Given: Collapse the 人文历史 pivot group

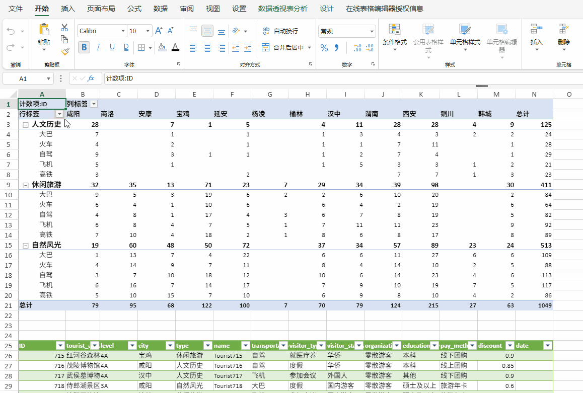Looking at the screenshot, I should [x=25, y=124].
